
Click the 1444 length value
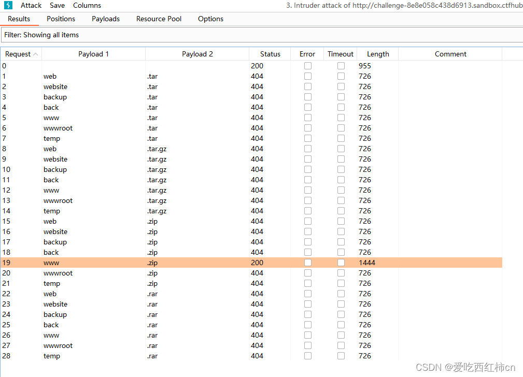pos(367,263)
